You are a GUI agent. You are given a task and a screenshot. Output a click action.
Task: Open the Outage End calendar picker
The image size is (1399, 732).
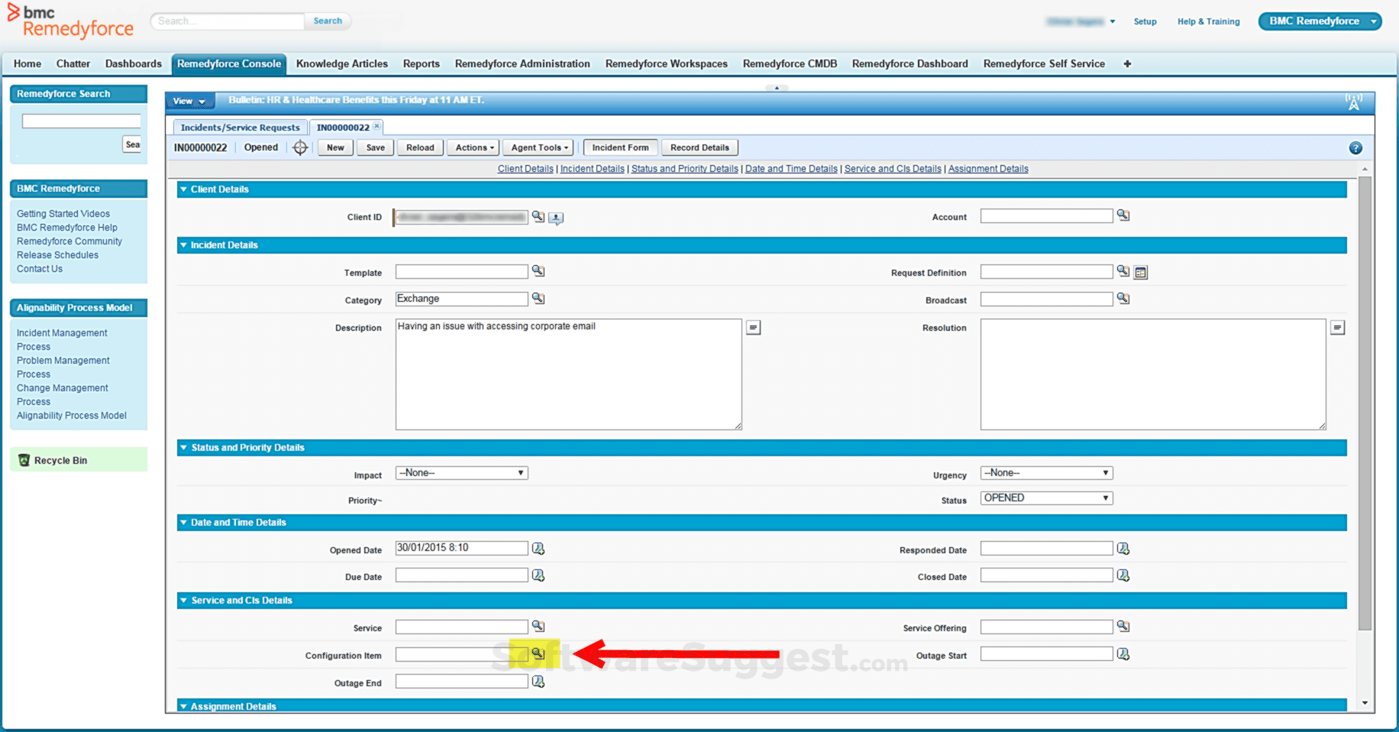coord(538,682)
